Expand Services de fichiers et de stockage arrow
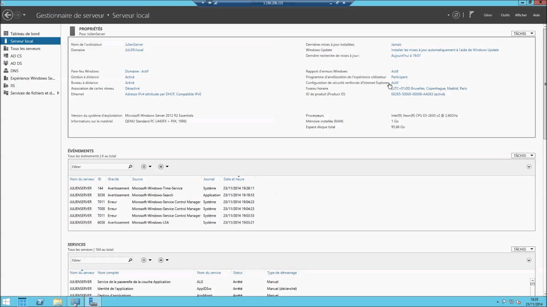Viewport: 547px width, 307px height. click(58, 93)
